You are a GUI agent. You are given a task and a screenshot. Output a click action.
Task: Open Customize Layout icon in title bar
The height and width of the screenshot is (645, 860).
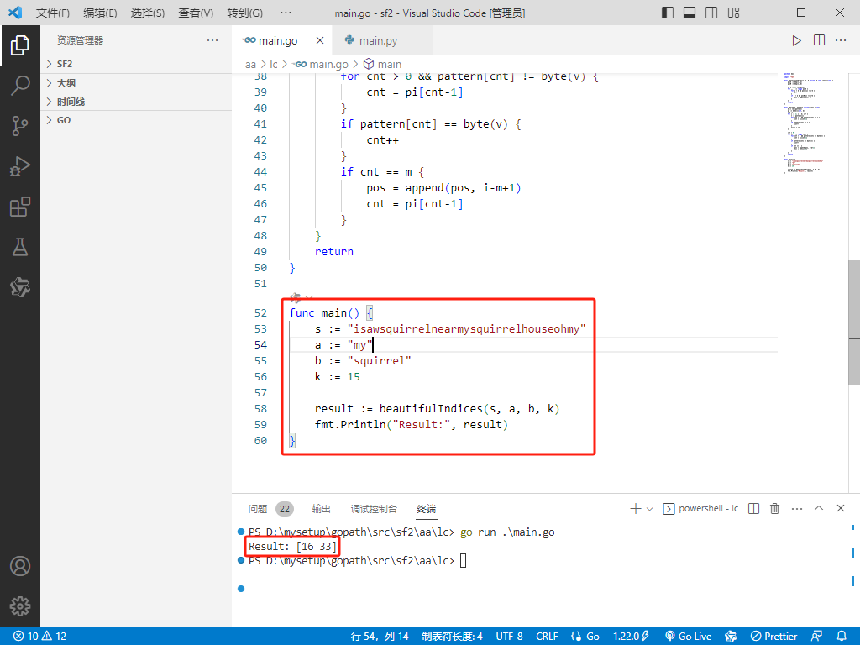733,13
